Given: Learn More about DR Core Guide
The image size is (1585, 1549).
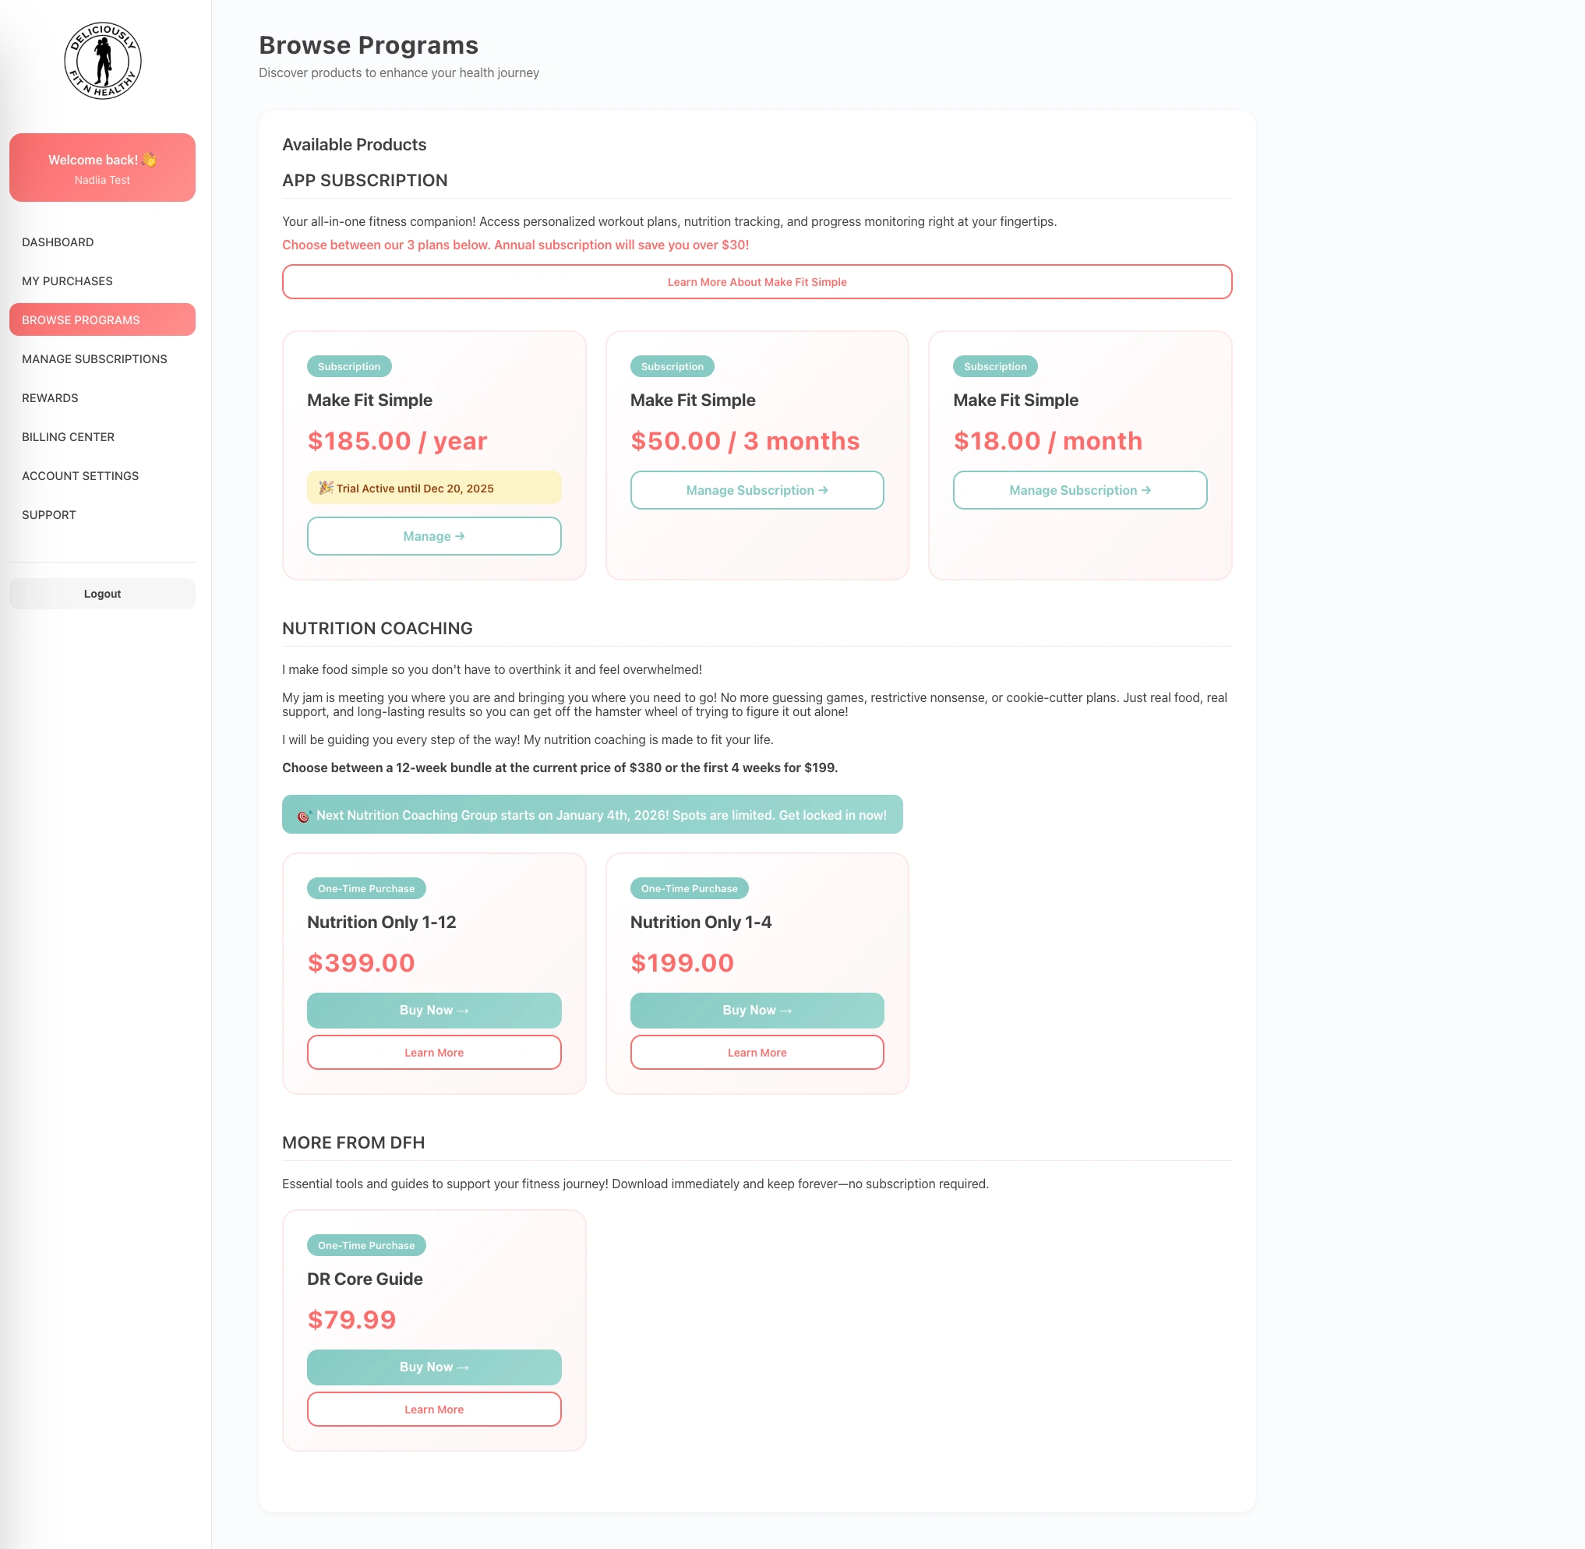Looking at the screenshot, I should 434,1409.
